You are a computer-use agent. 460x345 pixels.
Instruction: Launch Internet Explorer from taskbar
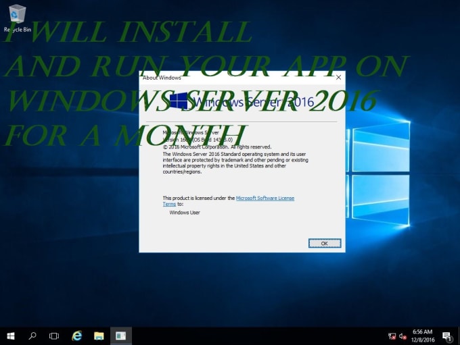pos(77,336)
